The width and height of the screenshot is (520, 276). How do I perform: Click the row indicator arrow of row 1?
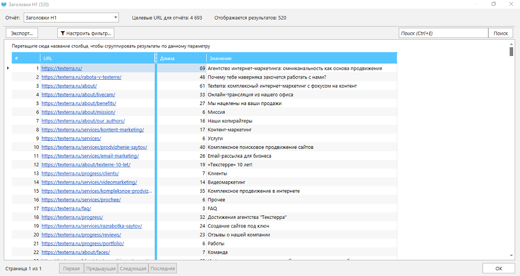coord(8,68)
